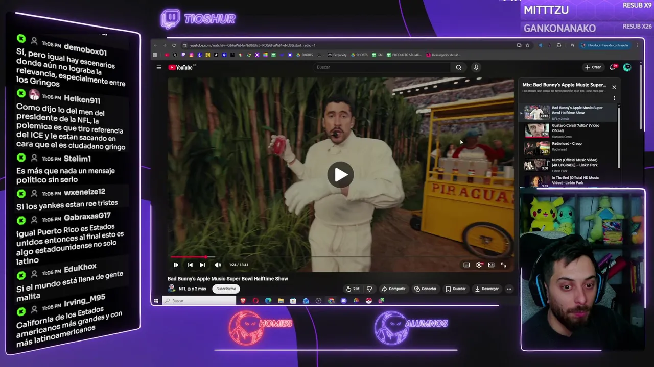The height and width of the screenshot is (367, 654).
Task: Open the GM bookmark
Action: click(x=377, y=55)
